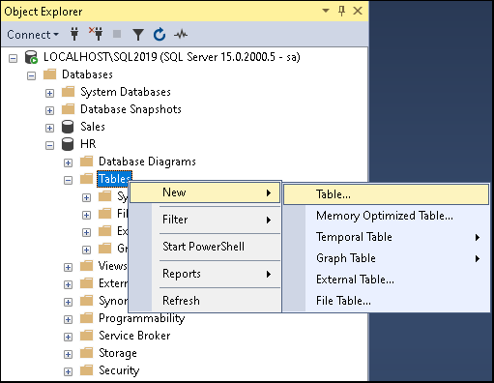Screen dimensions: 494x383
Task: Click the grey Stop square icon
Action: [x=117, y=34]
